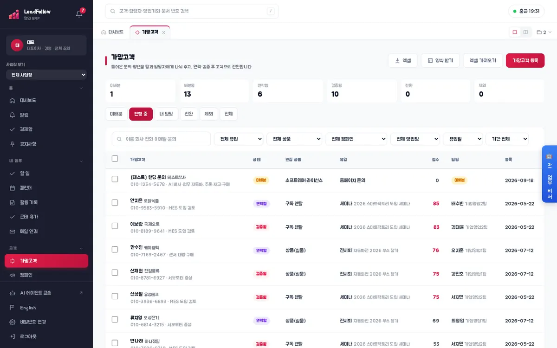Click the LeadFellow logo icon

14,14
